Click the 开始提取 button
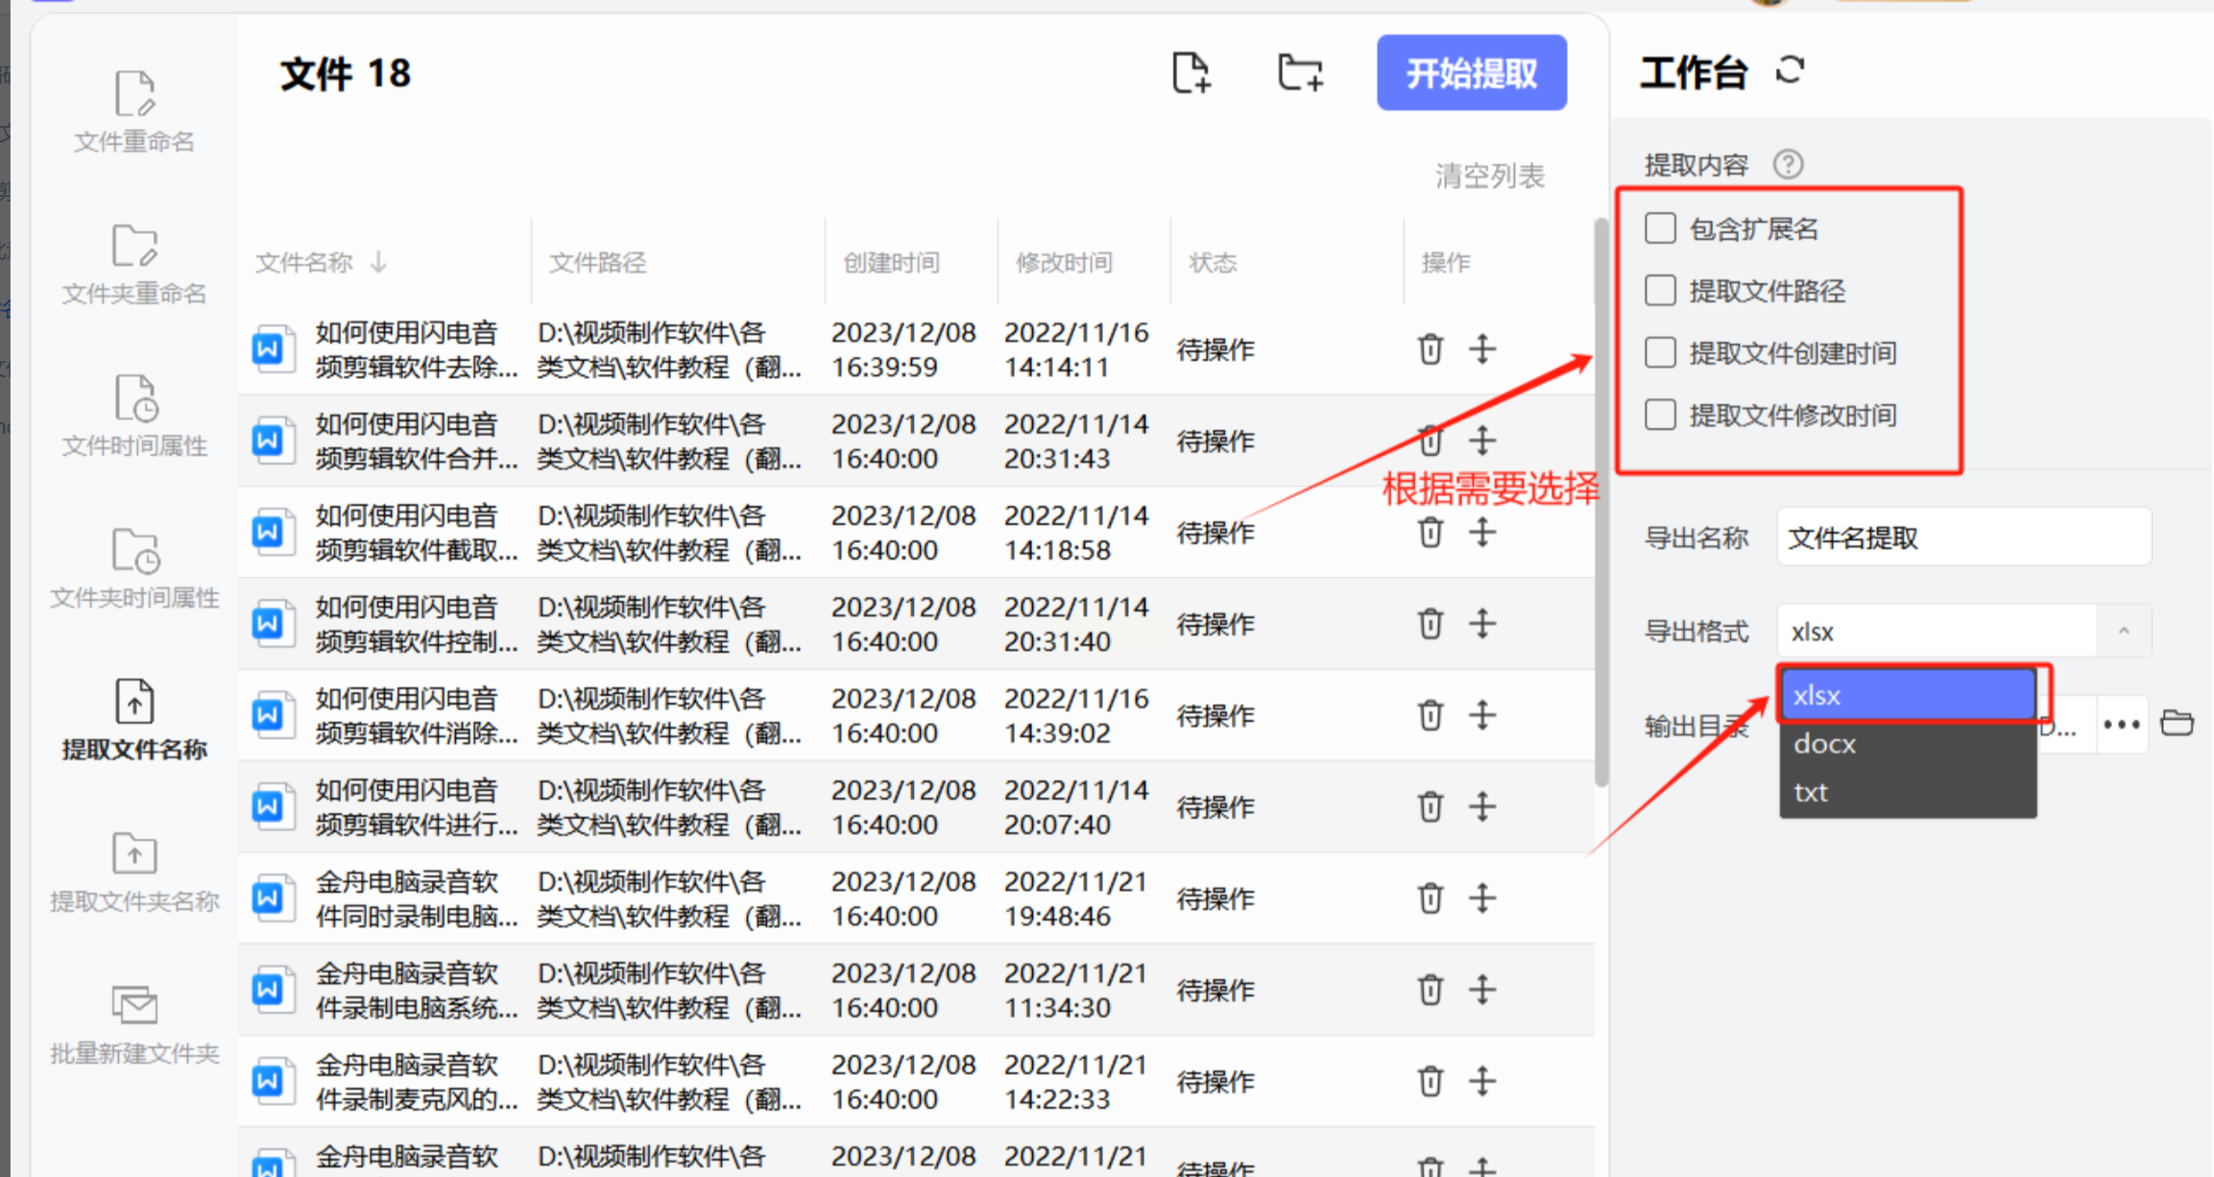The height and width of the screenshot is (1177, 2214). tap(1471, 73)
